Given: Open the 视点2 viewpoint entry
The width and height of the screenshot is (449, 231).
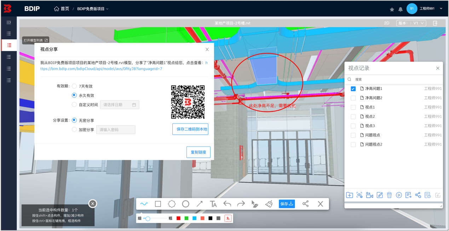Looking at the screenshot, I should 370,116.
